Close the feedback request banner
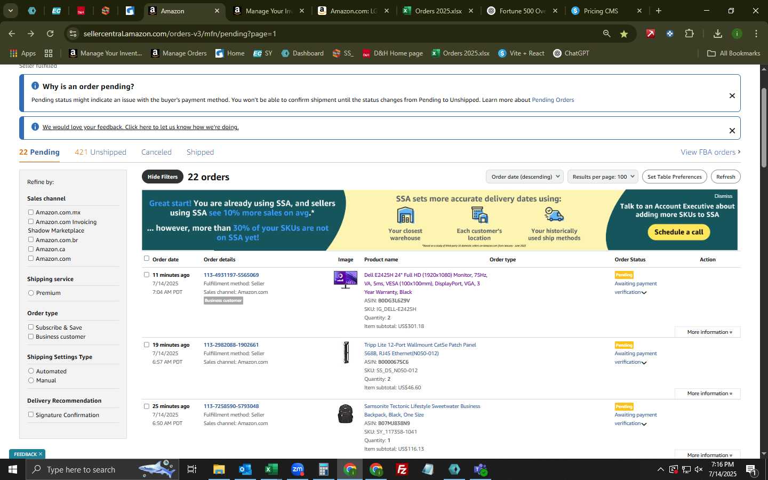The height and width of the screenshot is (480, 768). (732, 131)
